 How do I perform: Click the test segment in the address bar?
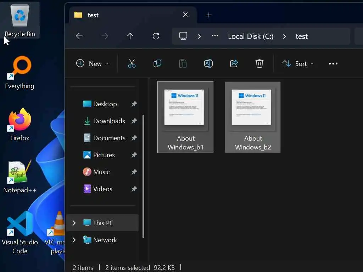click(x=301, y=36)
